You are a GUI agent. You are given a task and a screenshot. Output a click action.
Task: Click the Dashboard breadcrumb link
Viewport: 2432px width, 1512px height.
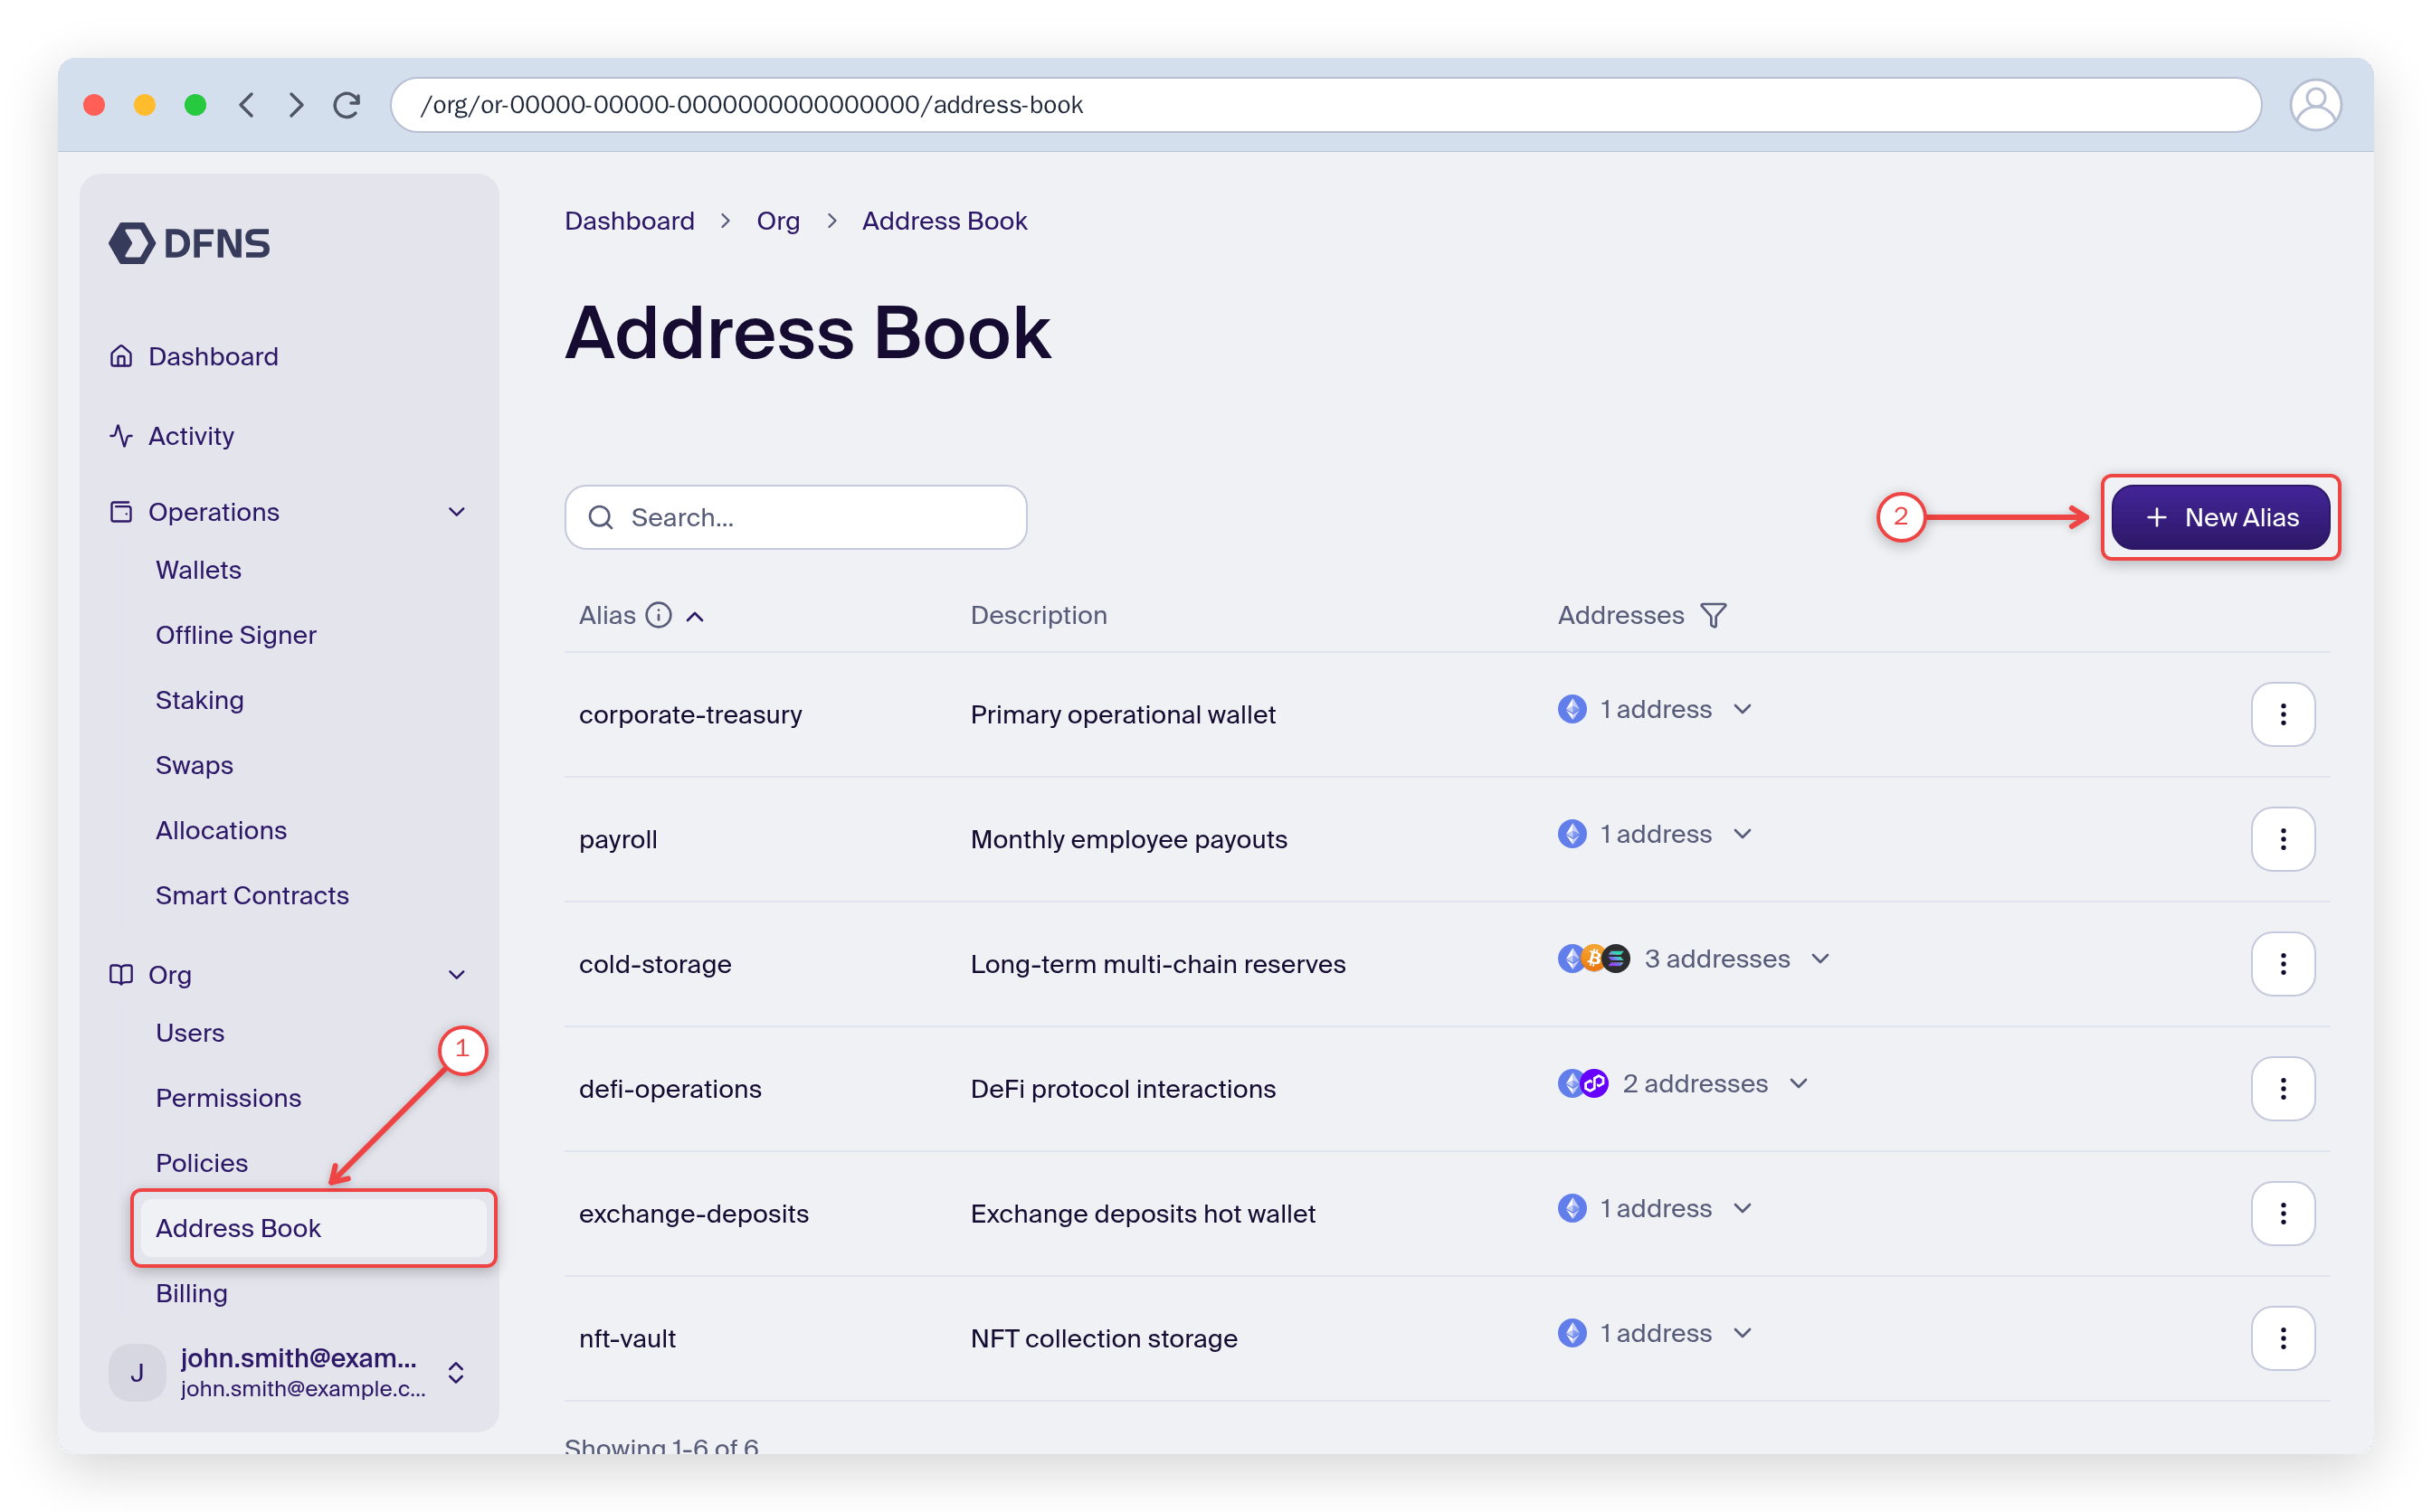[629, 221]
